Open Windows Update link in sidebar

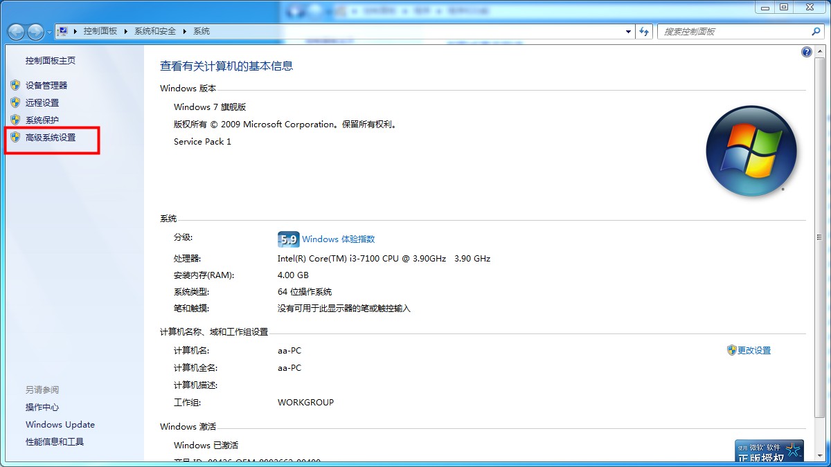60,425
